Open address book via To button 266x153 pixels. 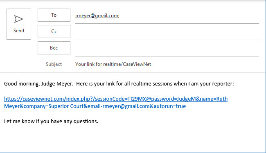54,15
